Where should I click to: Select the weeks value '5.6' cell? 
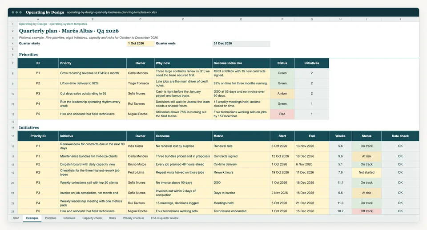[x=340, y=146]
